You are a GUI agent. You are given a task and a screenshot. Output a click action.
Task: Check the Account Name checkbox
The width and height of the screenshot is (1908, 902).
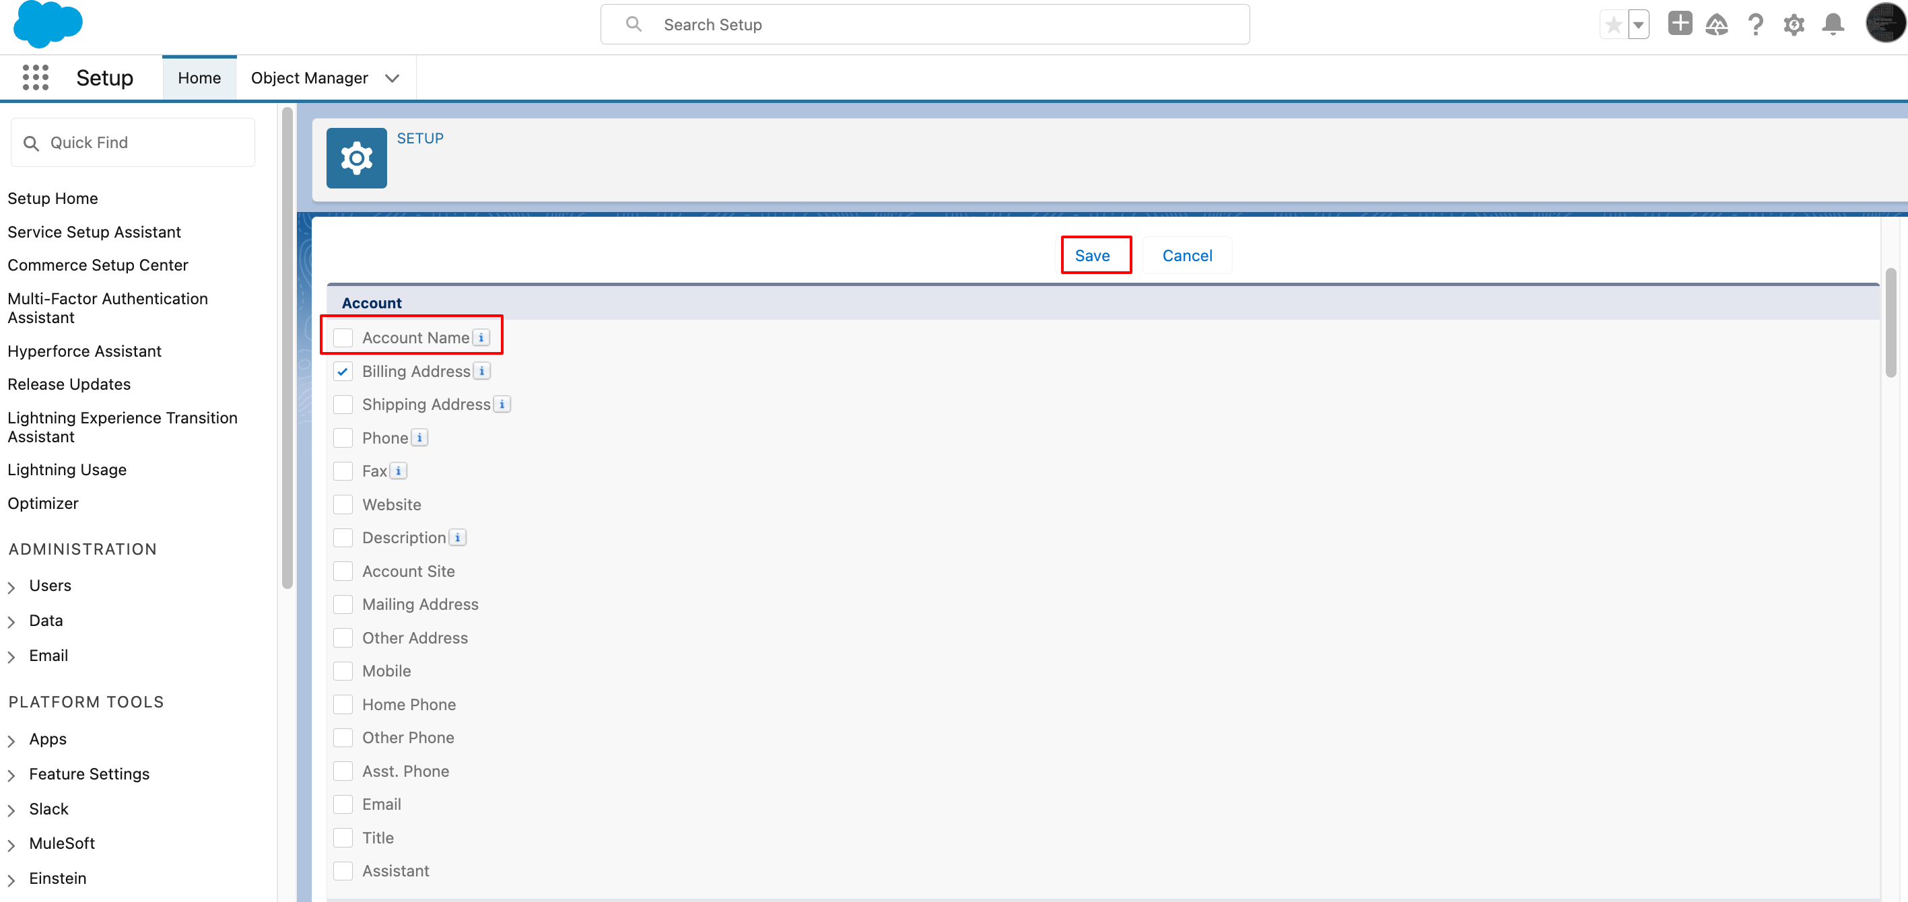pos(343,338)
